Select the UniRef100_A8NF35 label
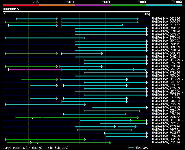Screen dimensions: 185x150 click(166, 47)
